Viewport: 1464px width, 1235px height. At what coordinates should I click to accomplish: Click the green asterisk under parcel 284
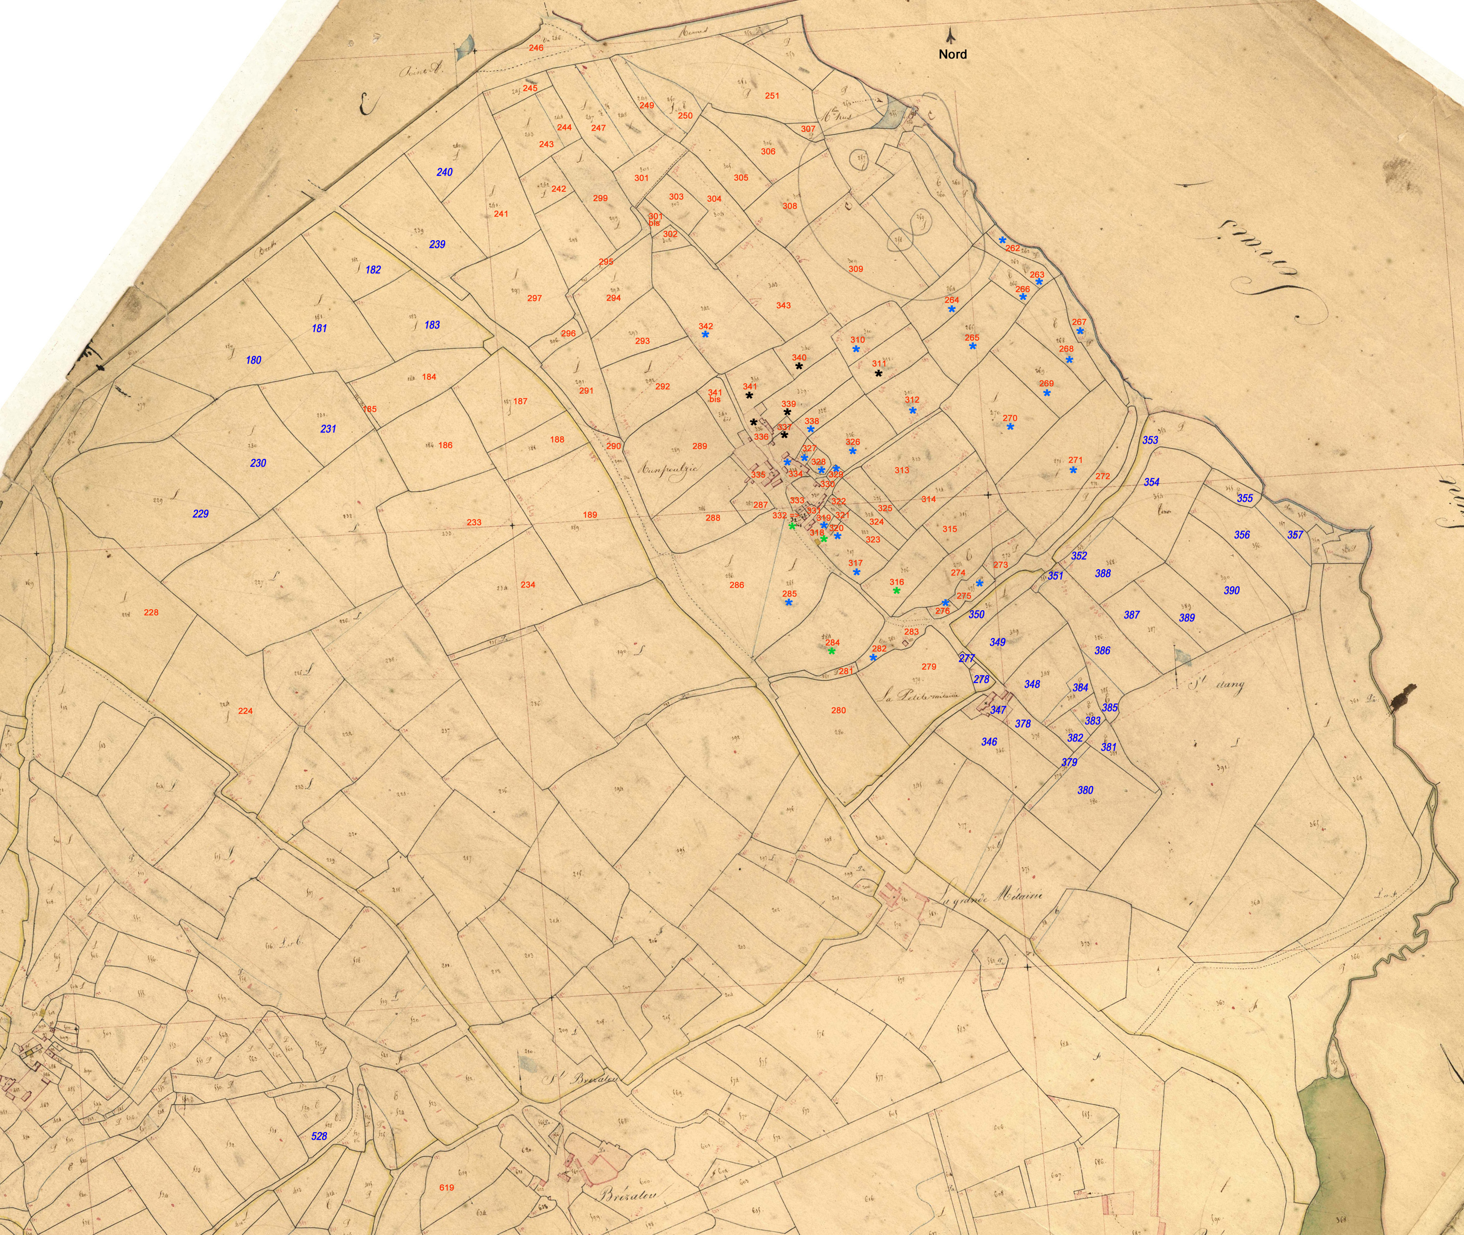(x=832, y=651)
